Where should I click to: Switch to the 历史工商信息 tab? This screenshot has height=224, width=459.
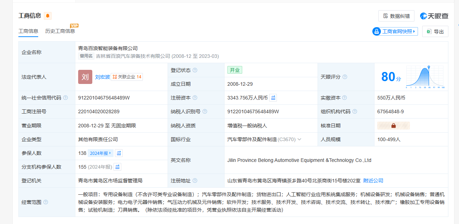[x=60, y=31]
